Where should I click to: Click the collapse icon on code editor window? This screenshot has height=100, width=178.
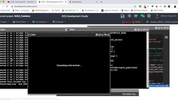pyautogui.click(x=162, y=28)
